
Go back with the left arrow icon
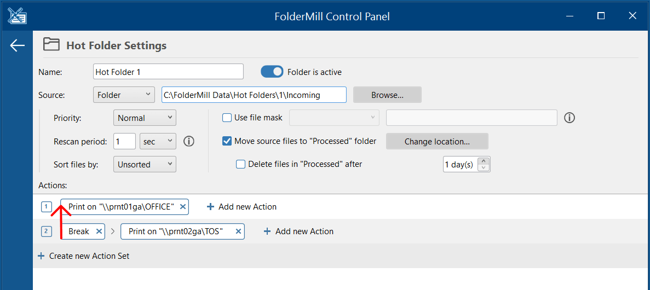pyautogui.click(x=18, y=45)
